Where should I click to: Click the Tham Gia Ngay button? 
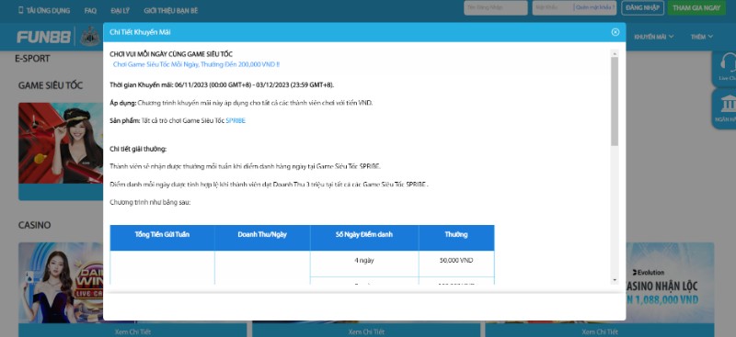pyautogui.click(x=696, y=8)
